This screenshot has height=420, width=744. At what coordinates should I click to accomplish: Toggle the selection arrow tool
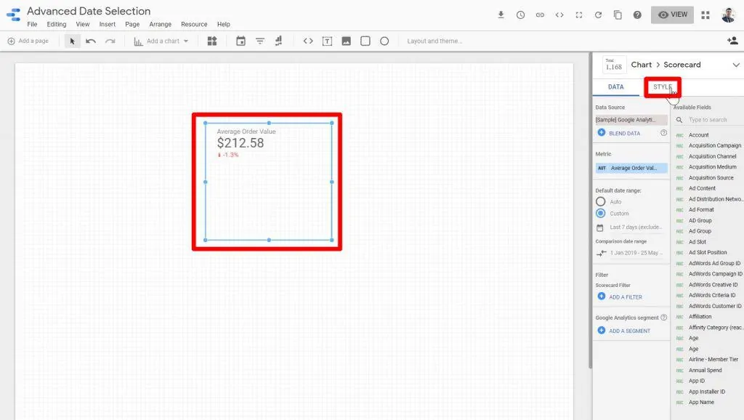coord(71,41)
